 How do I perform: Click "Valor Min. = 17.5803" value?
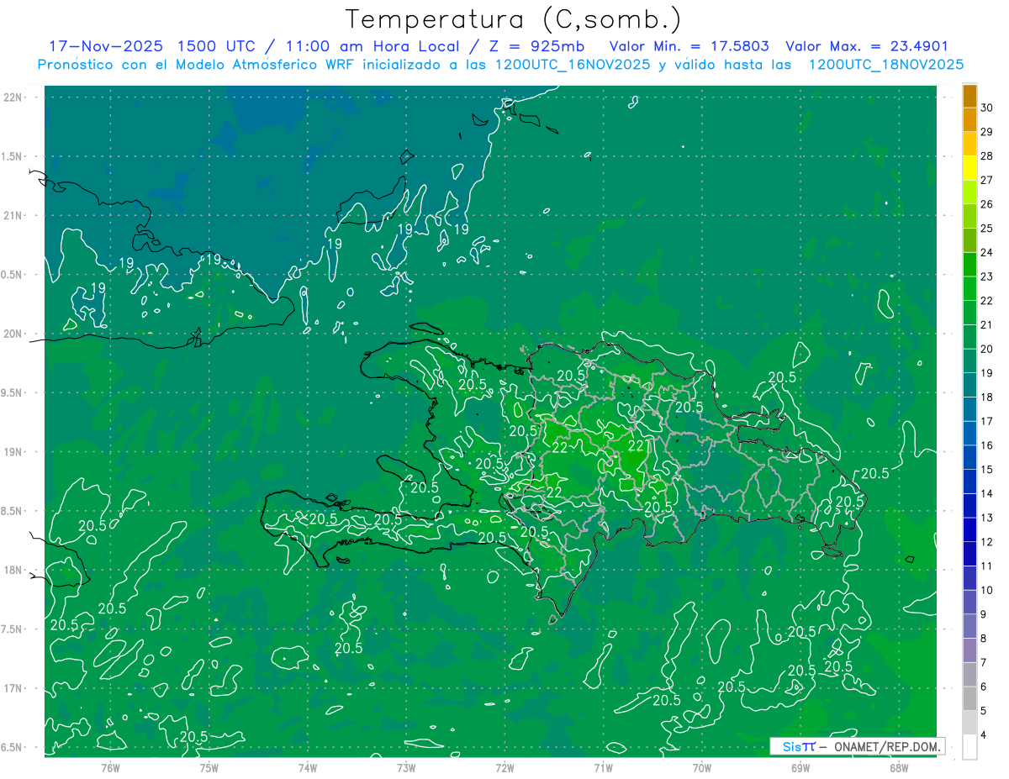coord(689,46)
